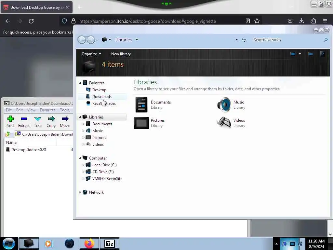
Task: Click Libraries in the Explorer address bar
Action: tap(123, 40)
